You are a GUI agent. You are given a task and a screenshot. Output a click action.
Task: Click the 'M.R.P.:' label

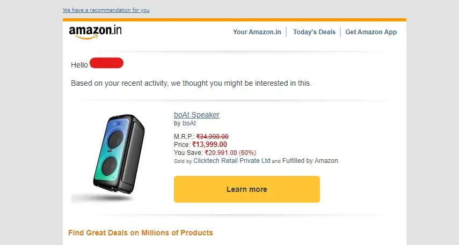click(x=184, y=136)
